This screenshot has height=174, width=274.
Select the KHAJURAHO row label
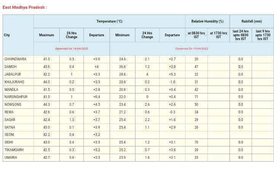click(14, 82)
